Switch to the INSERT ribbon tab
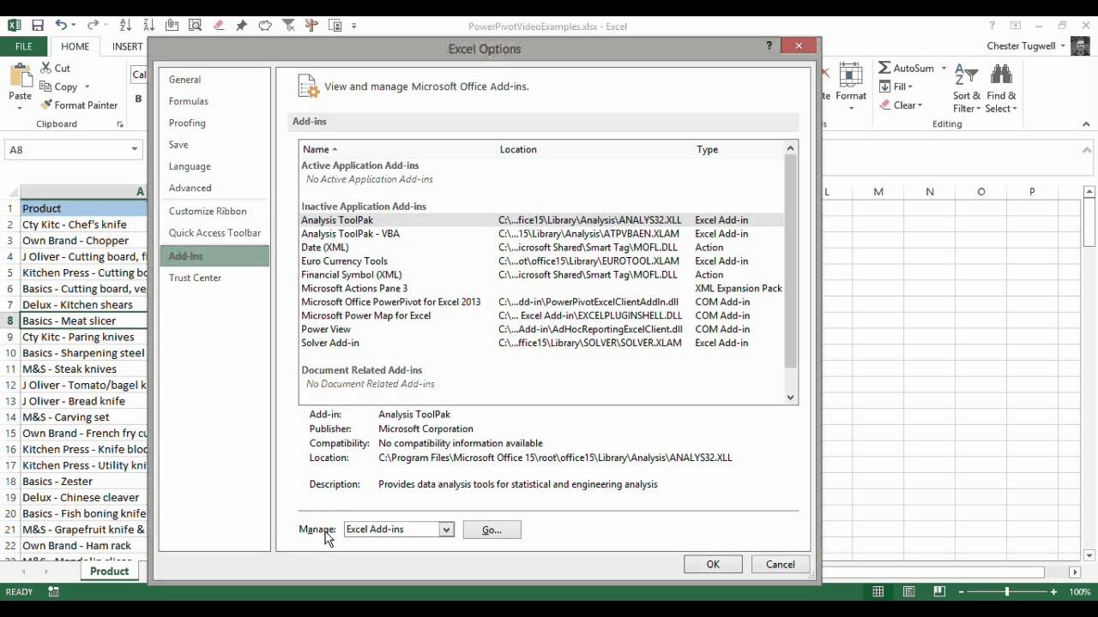Screen dimensions: 1098x617 tap(127, 46)
